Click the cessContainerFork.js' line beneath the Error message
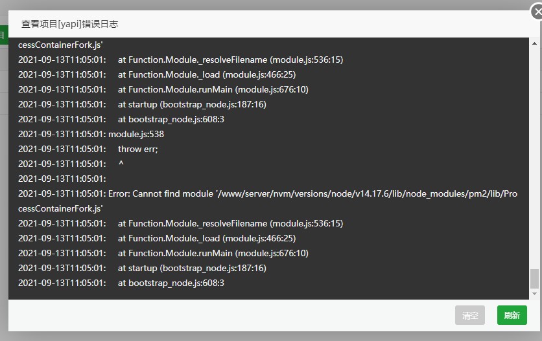Image resolution: width=542 pixels, height=341 pixels. [60, 208]
